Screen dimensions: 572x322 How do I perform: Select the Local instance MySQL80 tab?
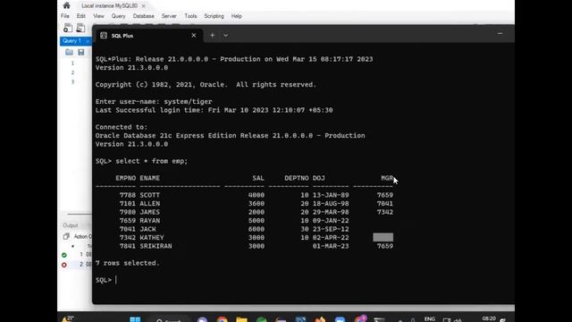[109, 6]
